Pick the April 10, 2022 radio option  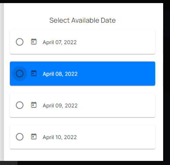(20, 137)
